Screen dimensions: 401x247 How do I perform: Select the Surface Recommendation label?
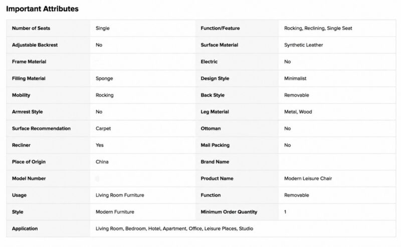coord(41,129)
